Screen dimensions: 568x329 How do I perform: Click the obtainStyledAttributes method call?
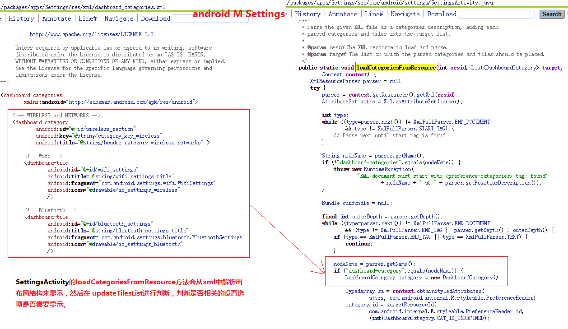[x=448, y=291]
